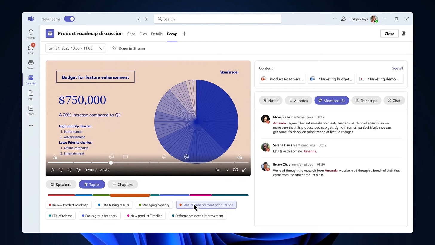Screen dimensions: 435x245
Task: Select the Mentions (3) tab
Action: 332,101
